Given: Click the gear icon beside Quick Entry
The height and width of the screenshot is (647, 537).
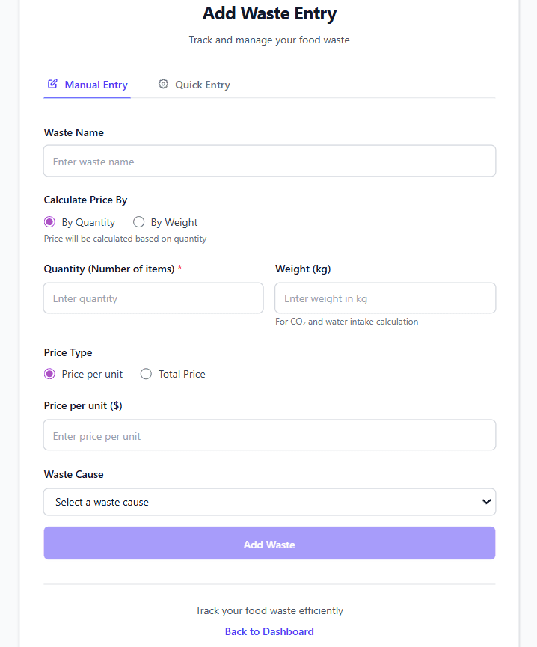Looking at the screenshot, I should pyautogui.click(x=163, y=84).
